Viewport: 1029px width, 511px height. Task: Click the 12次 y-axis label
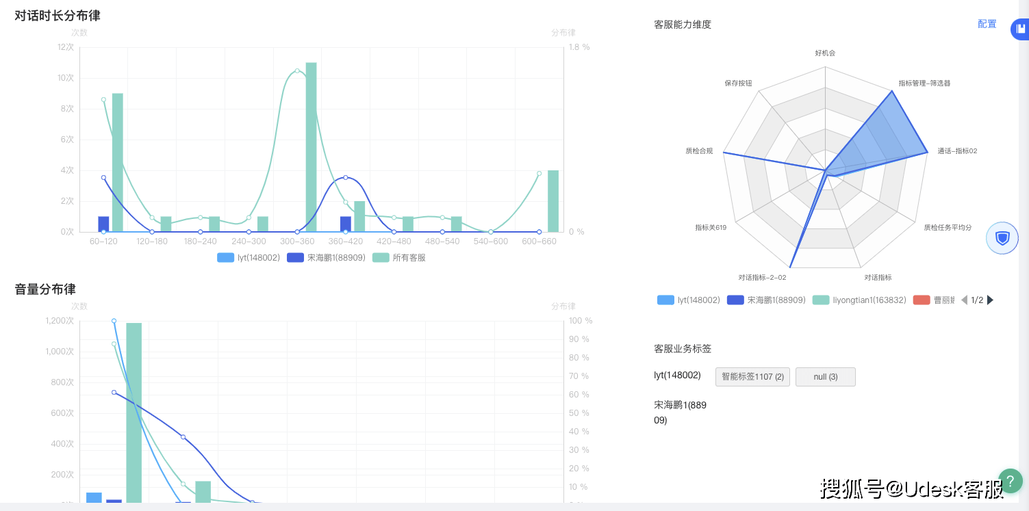(x=66, y=47)
